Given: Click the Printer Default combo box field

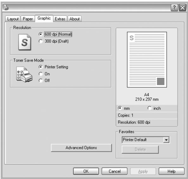Looking at the screenshot, I should (146, 140).
